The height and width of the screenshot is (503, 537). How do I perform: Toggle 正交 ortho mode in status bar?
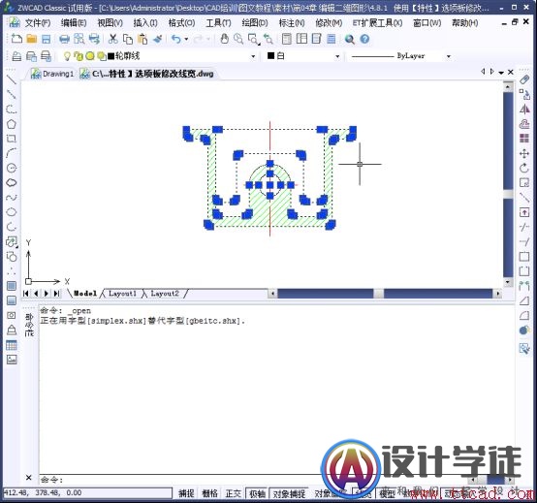[234, 493]
